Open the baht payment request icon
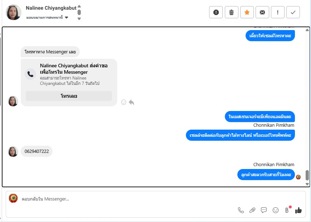The width and height of the screenshot is (311, 222). 287,210
